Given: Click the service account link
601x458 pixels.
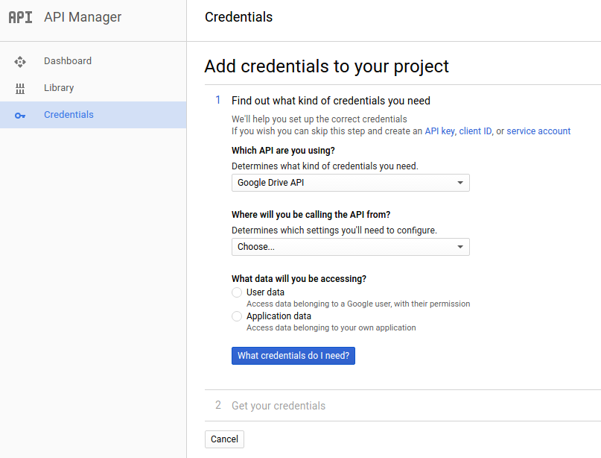Looking at the screenshot, I should coord(538,131).
